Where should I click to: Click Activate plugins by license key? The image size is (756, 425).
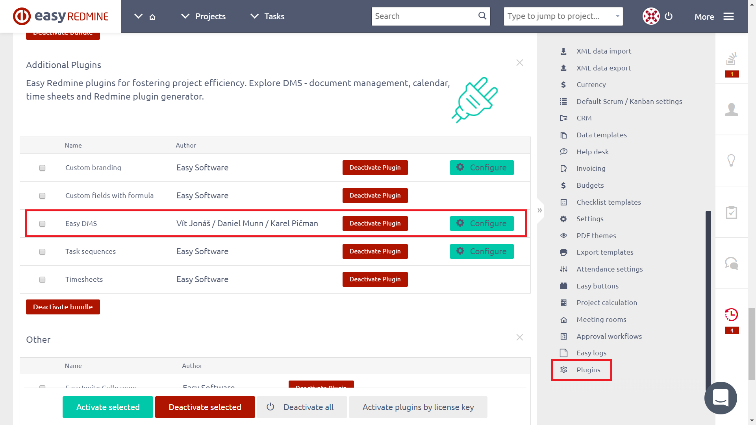click(418, 407)
